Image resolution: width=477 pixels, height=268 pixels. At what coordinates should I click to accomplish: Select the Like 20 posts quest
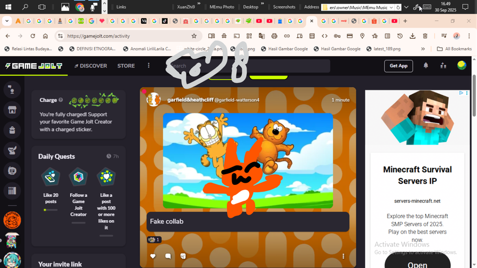[50, 186]
